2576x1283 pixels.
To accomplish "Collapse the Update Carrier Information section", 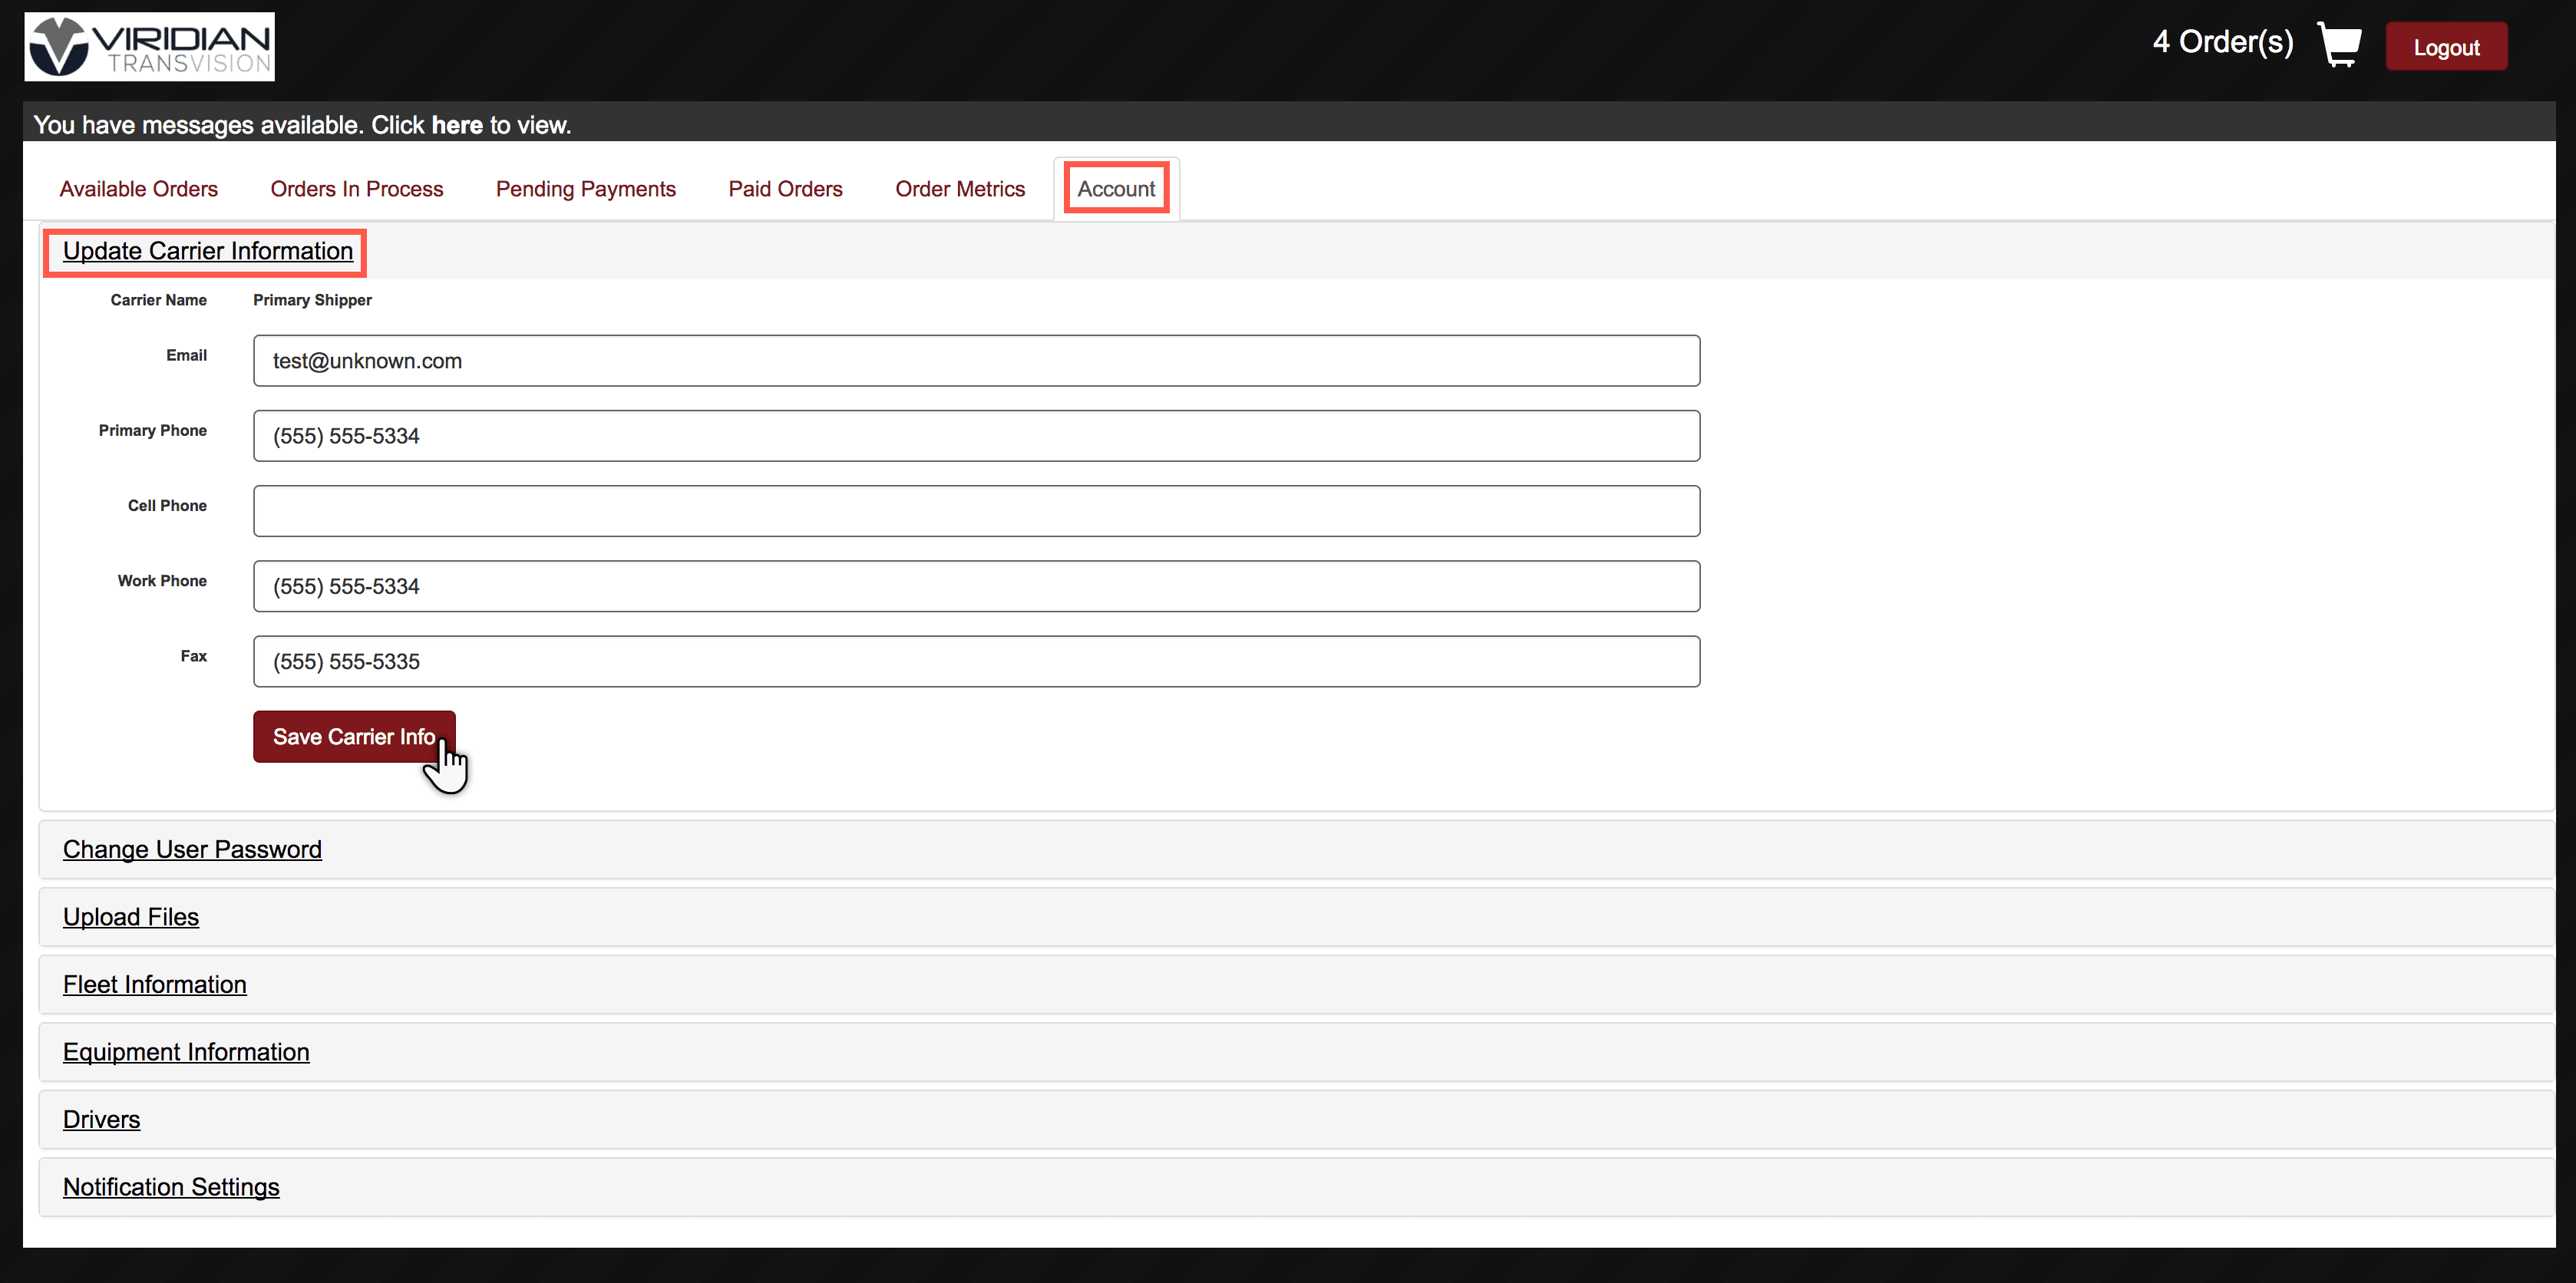I will click(208, 251).
